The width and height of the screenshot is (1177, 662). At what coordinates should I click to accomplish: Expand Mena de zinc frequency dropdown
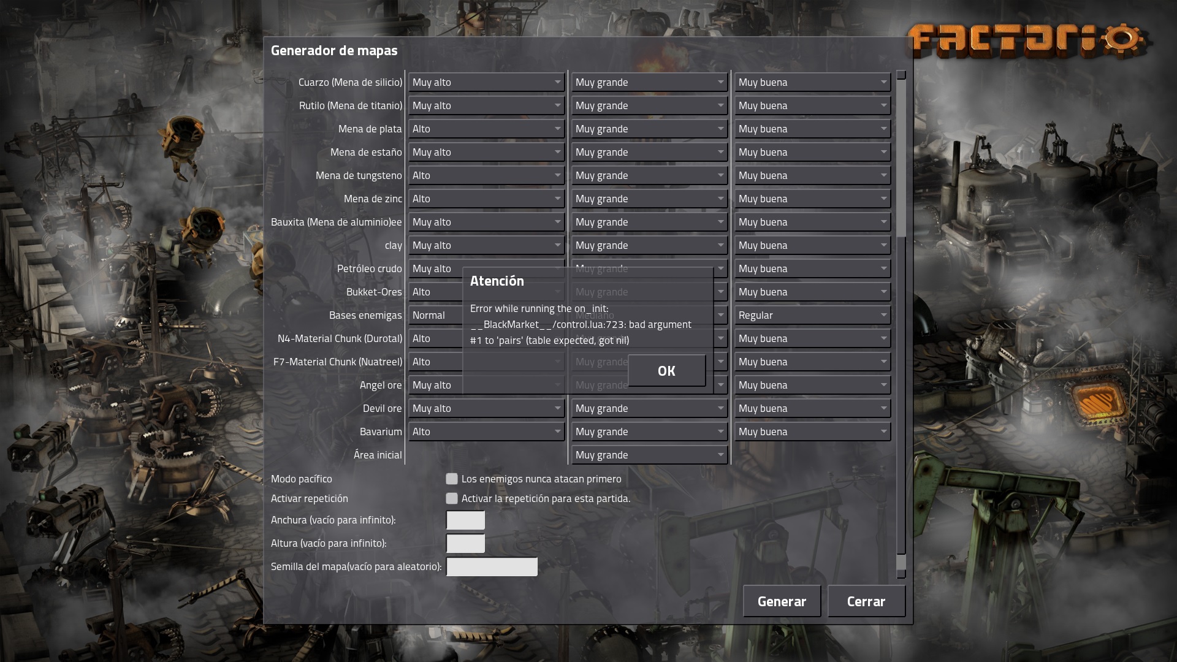click(x=487, y=199)
